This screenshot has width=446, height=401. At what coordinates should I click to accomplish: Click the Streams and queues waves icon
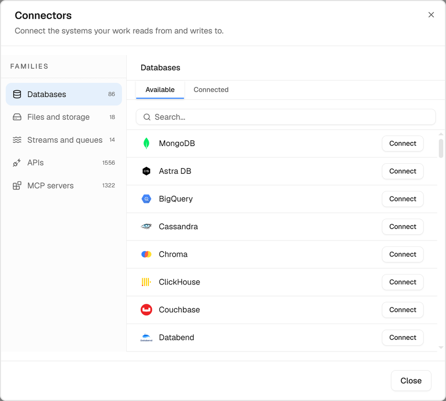click(x=17, y=140)
